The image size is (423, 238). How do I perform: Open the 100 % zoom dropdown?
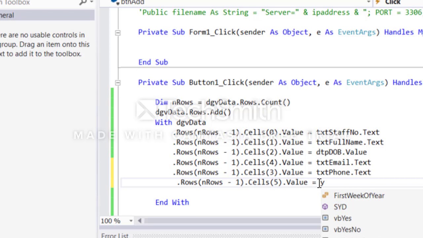(131, 221)
